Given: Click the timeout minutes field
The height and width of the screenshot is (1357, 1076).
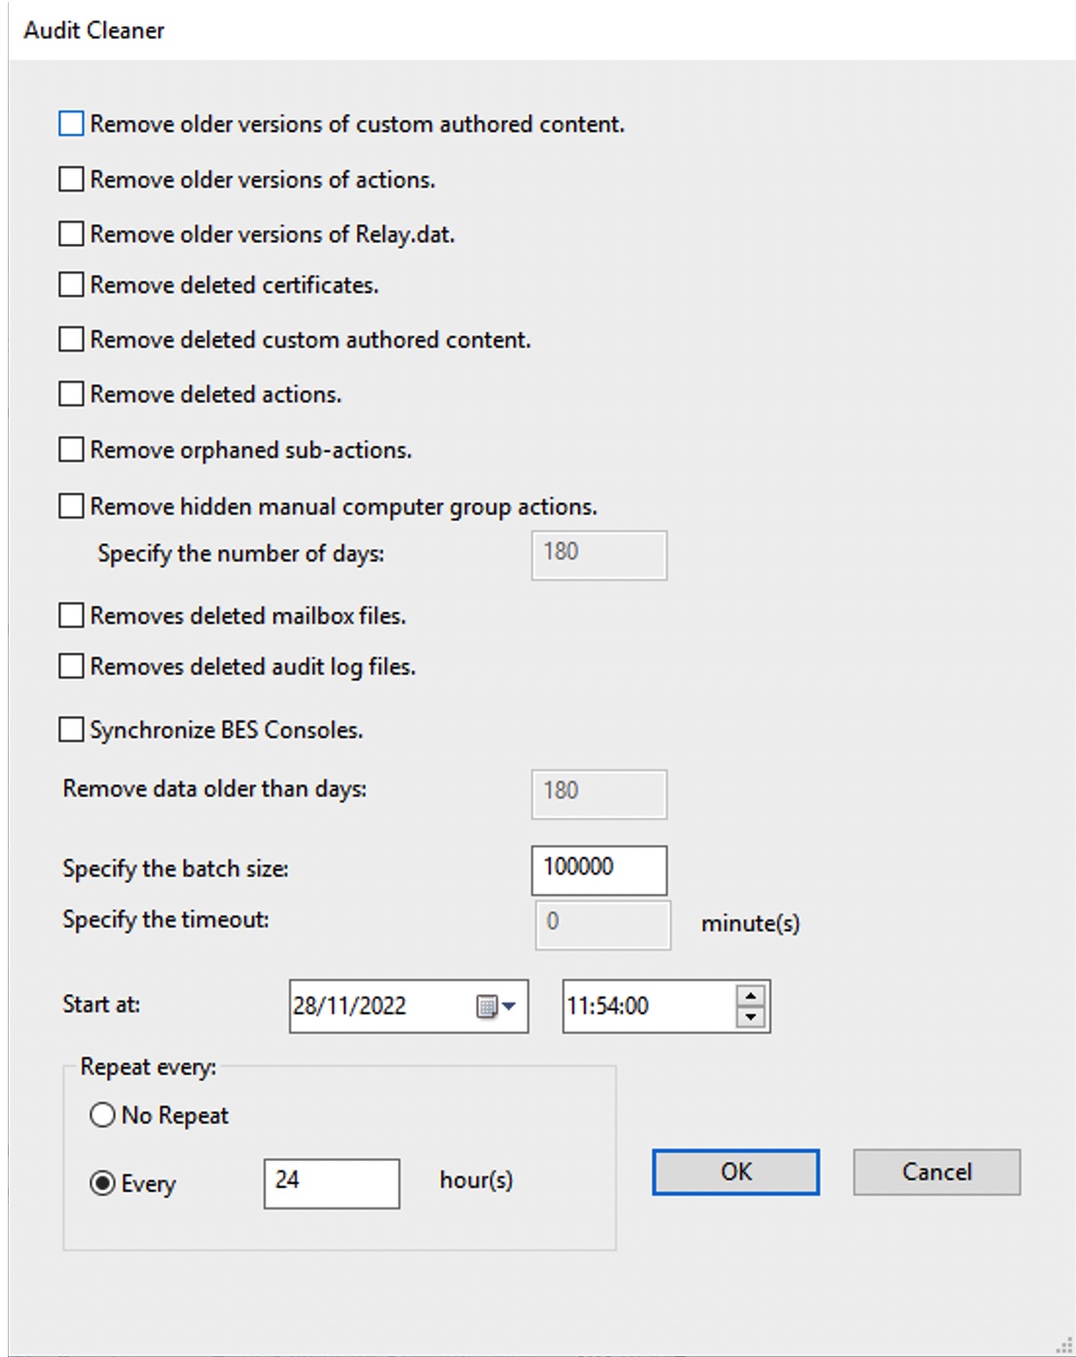Looking at the screenshot, I should tap(603, 925).
